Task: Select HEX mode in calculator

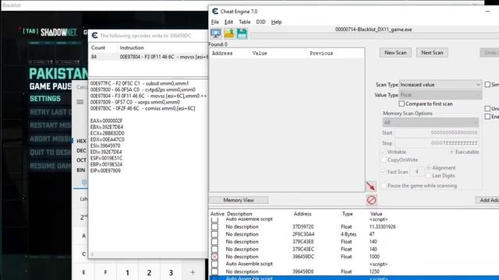Action: (x=81, y=141)
